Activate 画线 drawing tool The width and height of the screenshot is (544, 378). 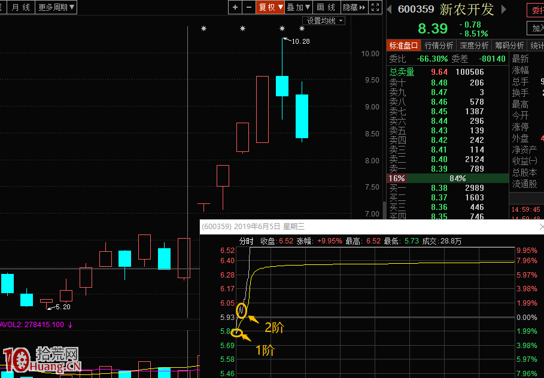pyautogui.click(x=327, y=7)
